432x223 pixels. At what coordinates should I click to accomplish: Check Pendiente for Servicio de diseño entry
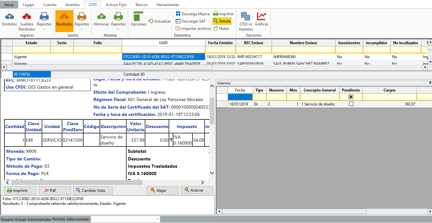click(x=351, y=104)
